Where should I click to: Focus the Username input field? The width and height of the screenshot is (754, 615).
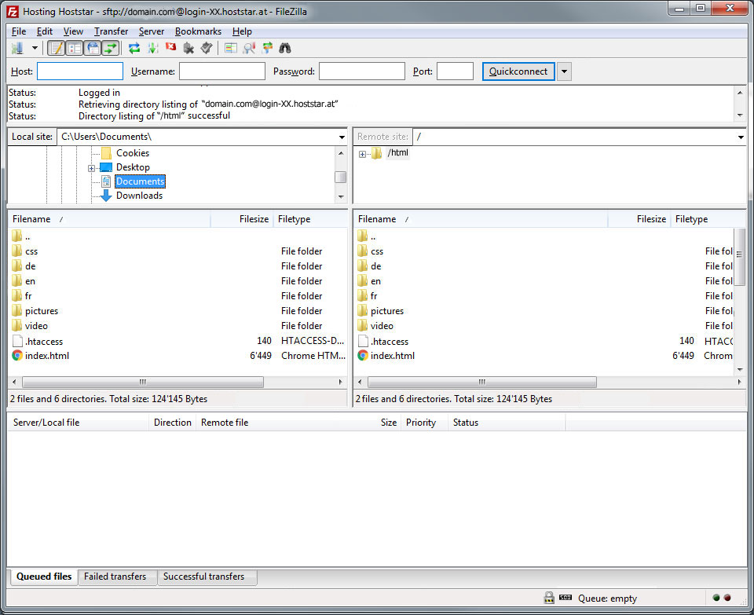click(x=222, y=71)
